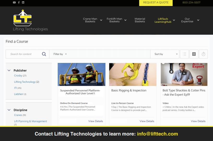Open the LinkedIn social icon
The image size is (213, 141).
23,2
